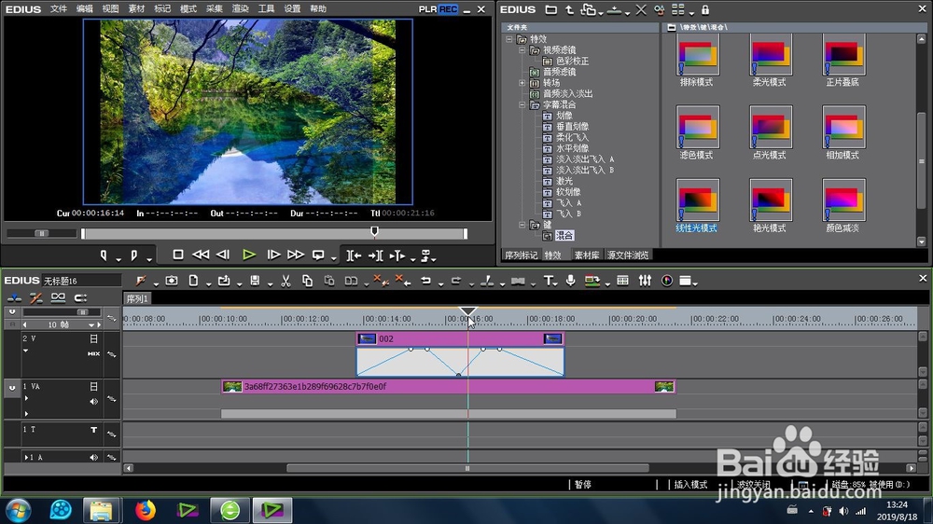
Task: Click the undo arrow icon
Action: pos(426,281)
